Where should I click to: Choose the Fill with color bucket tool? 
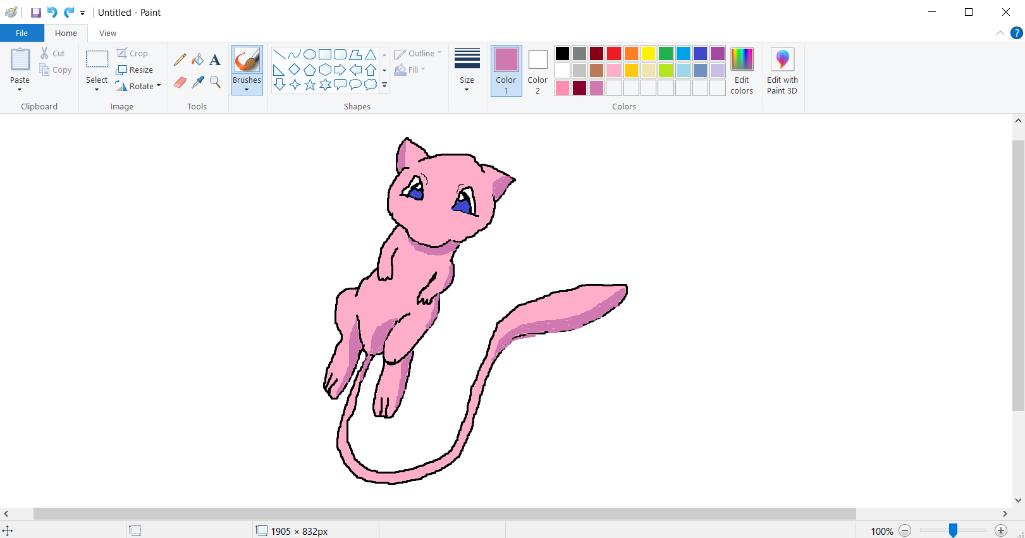point(198,59)
